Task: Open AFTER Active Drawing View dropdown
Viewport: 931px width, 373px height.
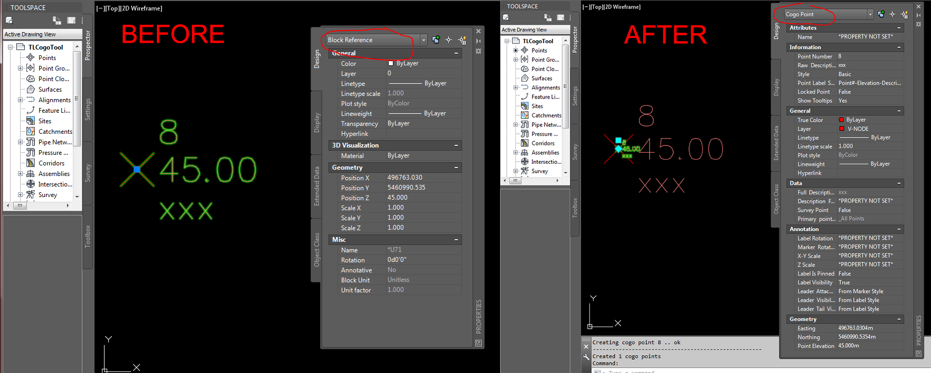Action: (535, 30)
